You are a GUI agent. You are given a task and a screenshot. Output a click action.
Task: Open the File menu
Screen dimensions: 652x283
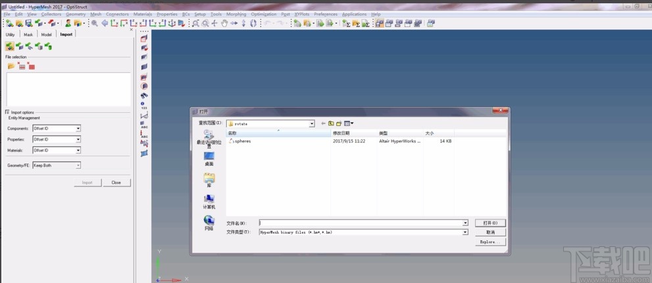pyautogui.click(x=7, y=14)
